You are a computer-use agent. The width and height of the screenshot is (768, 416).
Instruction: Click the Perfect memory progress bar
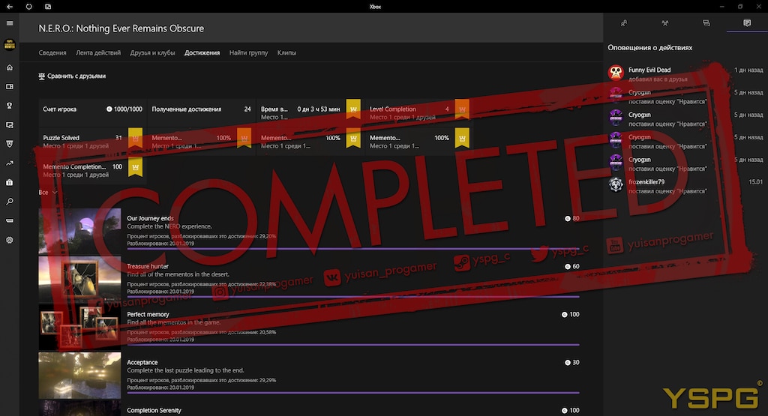point(353,345)
